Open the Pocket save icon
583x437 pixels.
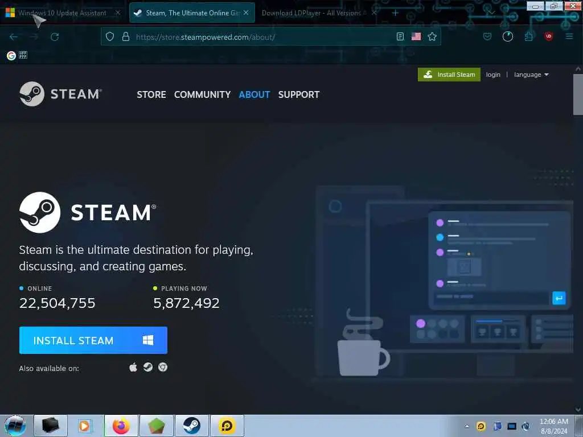(x=487, y=36)
